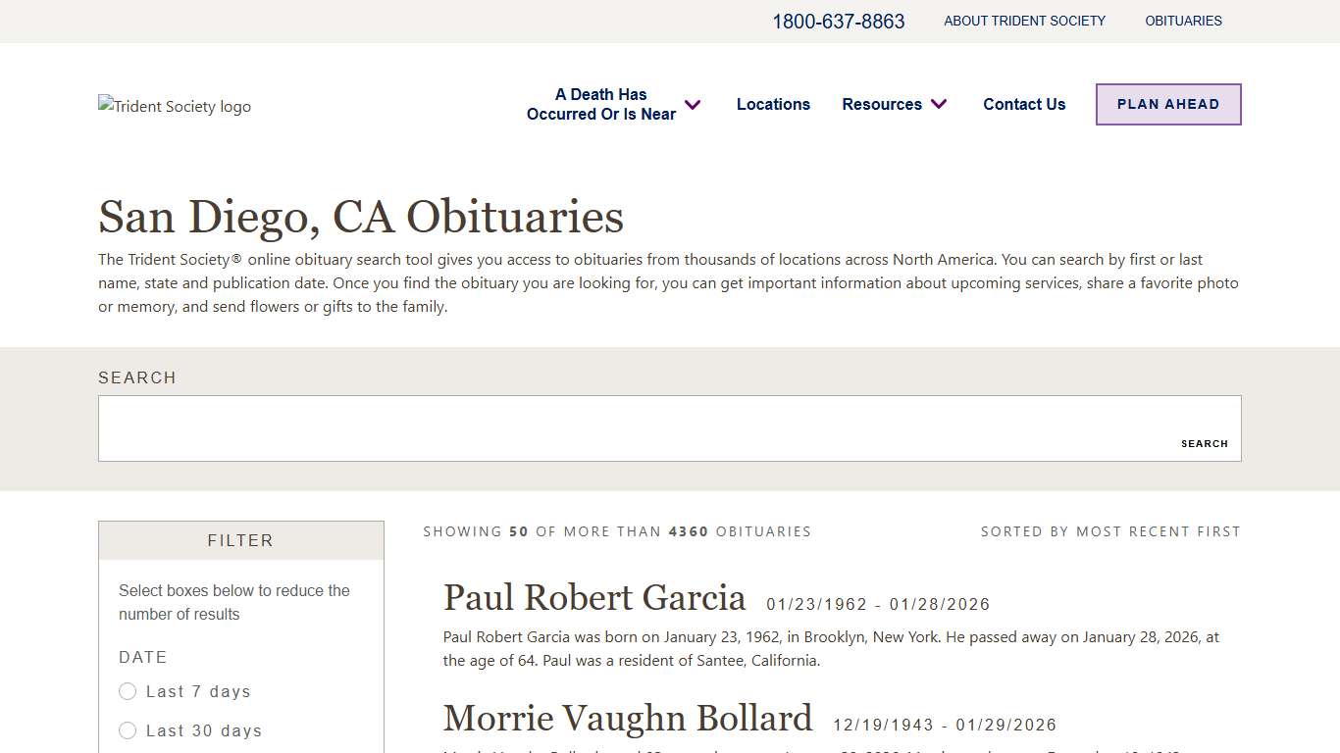
Task: Open Paul Robert Garcia's obituary
Action: click(x=594, y=598)
